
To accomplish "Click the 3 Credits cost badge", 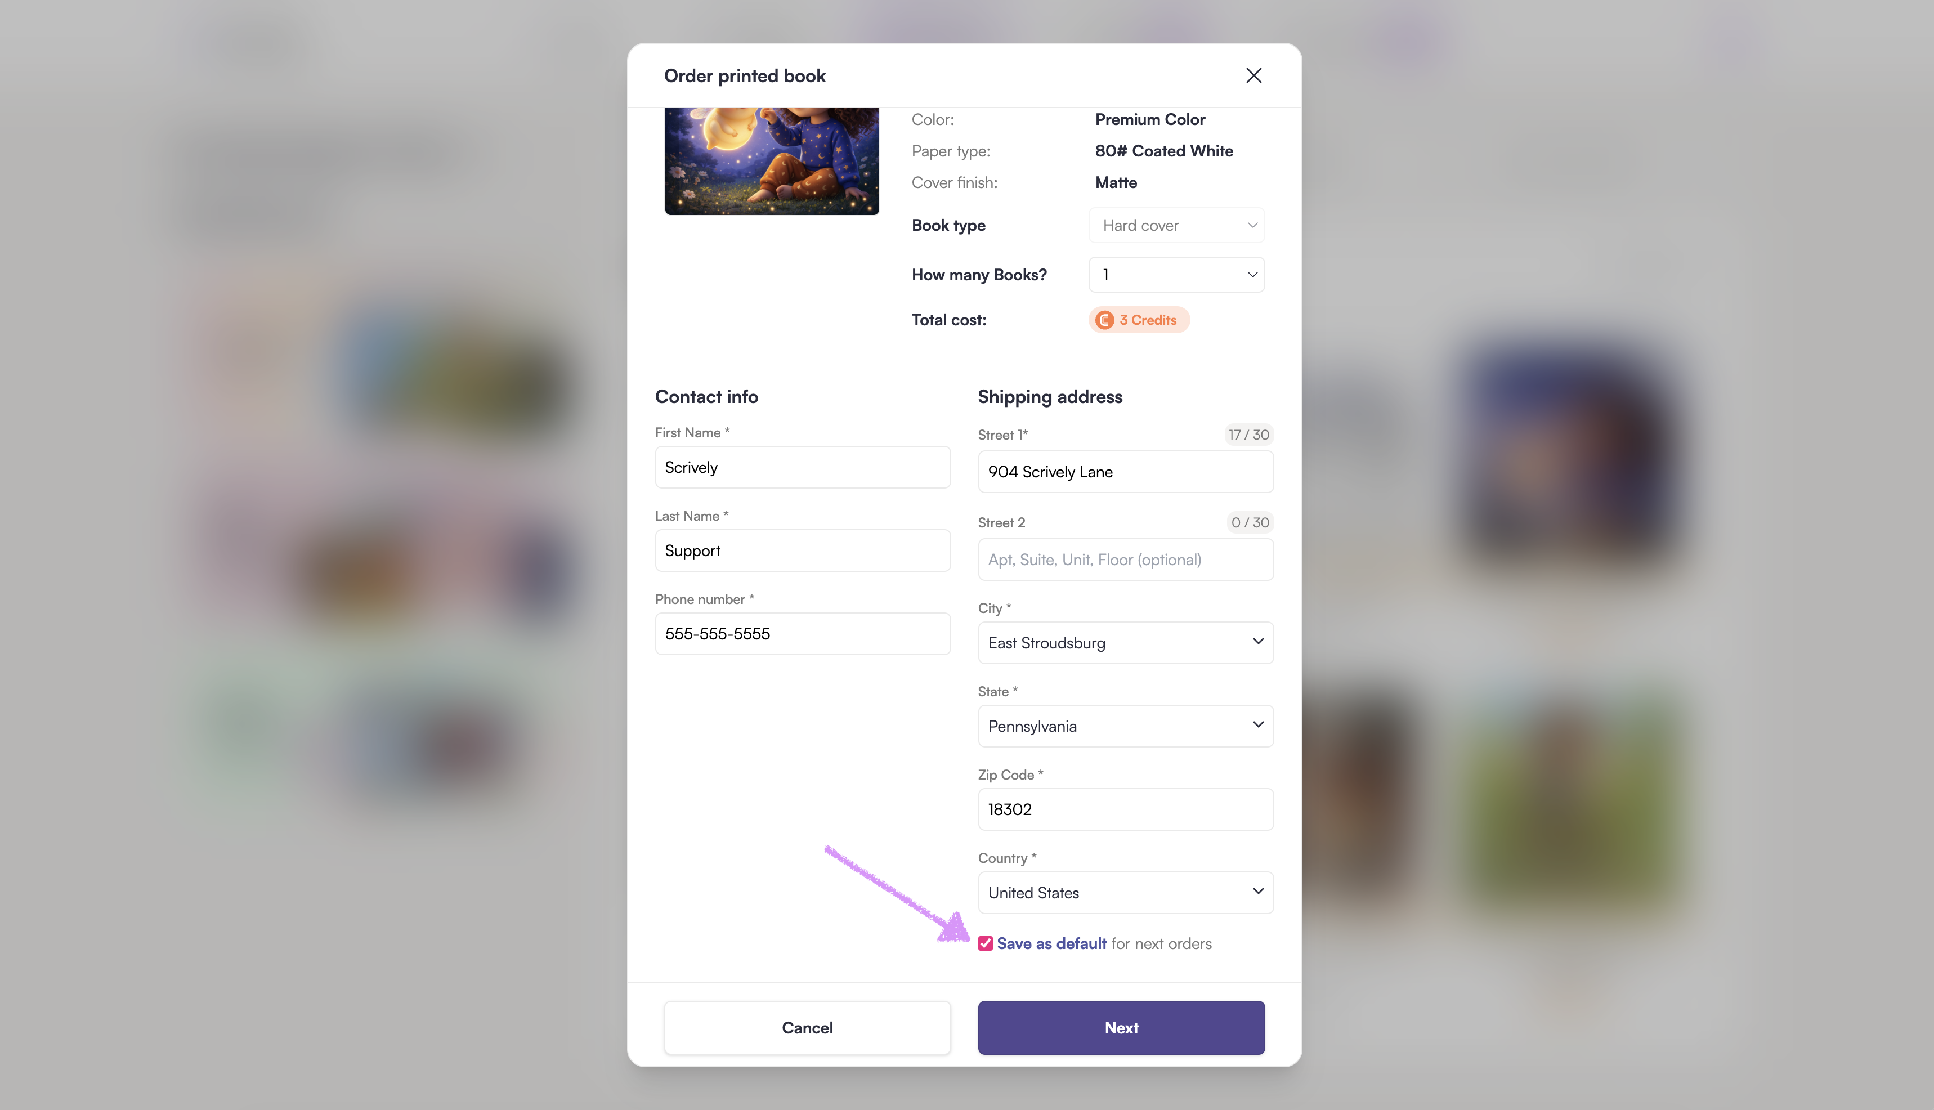I will 1139,320.
